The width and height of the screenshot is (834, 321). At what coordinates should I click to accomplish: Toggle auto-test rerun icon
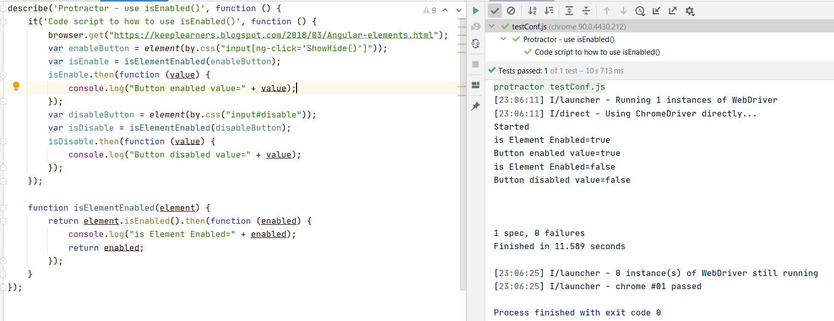[x=476, y=44]
